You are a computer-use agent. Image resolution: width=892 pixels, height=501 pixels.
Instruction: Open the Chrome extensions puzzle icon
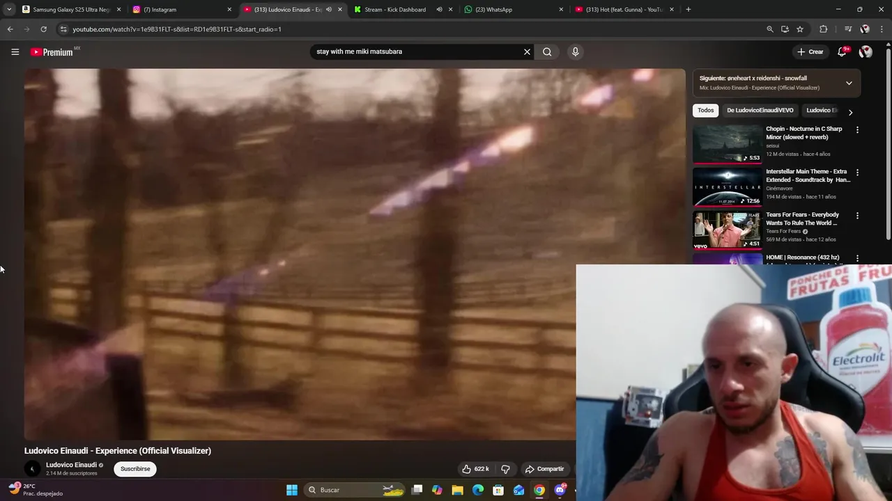pos(823,29)
